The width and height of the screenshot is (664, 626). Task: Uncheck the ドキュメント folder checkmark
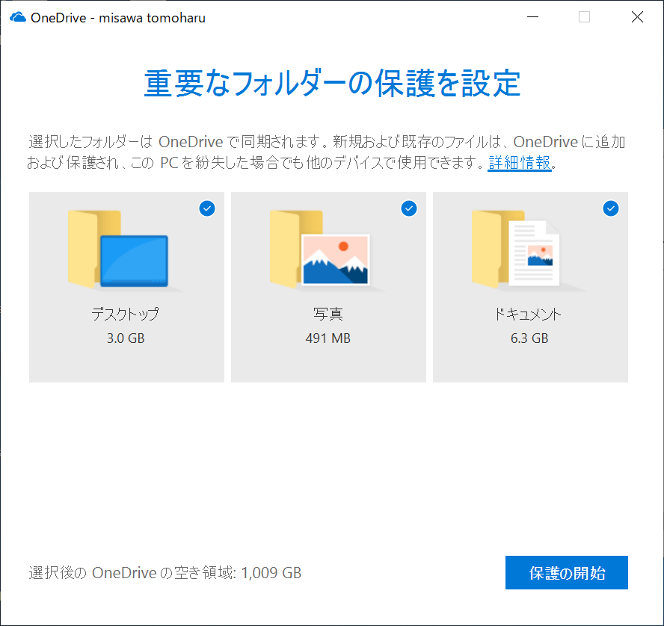(611, 208)
